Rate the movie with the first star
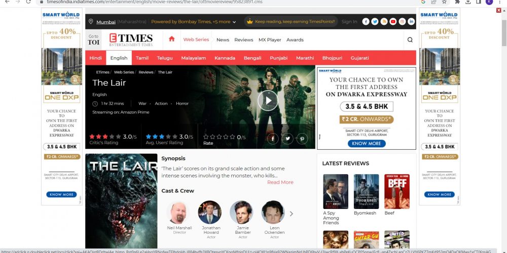 coord(206,137)
